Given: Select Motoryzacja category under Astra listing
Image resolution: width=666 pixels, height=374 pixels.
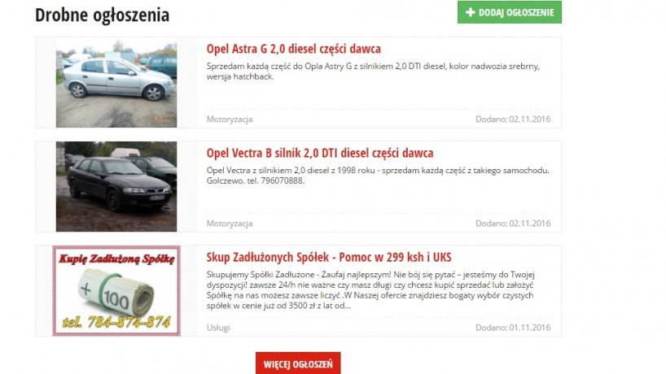Looking at the screenshot, I should [230, 120].
